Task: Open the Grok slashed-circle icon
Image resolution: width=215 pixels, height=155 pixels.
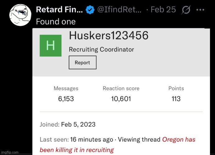Action: pyautogui.click(x=186, y=10)
